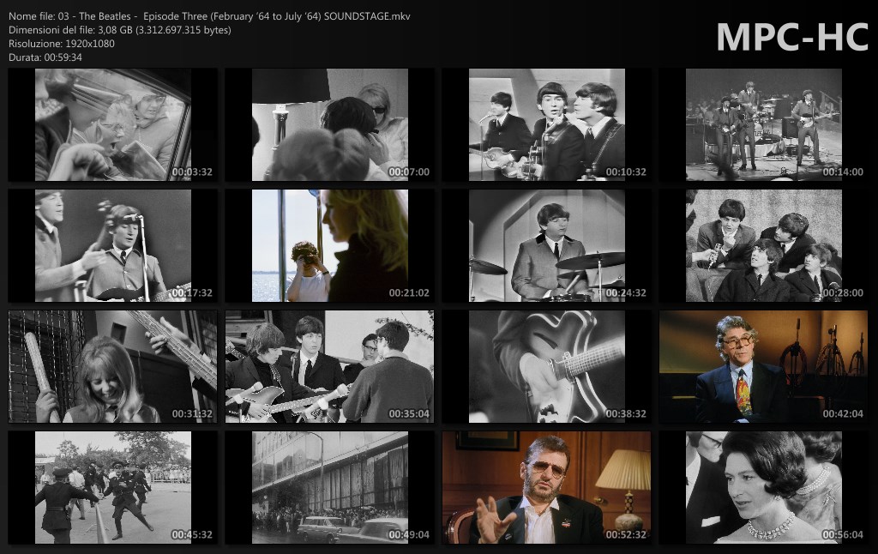
Task: Open the running police officers thumbnail
Action: [112, 487]
